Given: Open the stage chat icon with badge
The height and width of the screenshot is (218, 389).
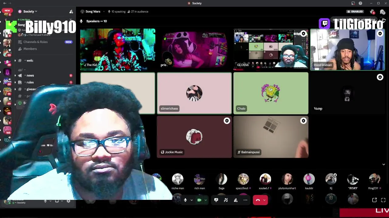Looking at the screenshot, I should [382, 12].
